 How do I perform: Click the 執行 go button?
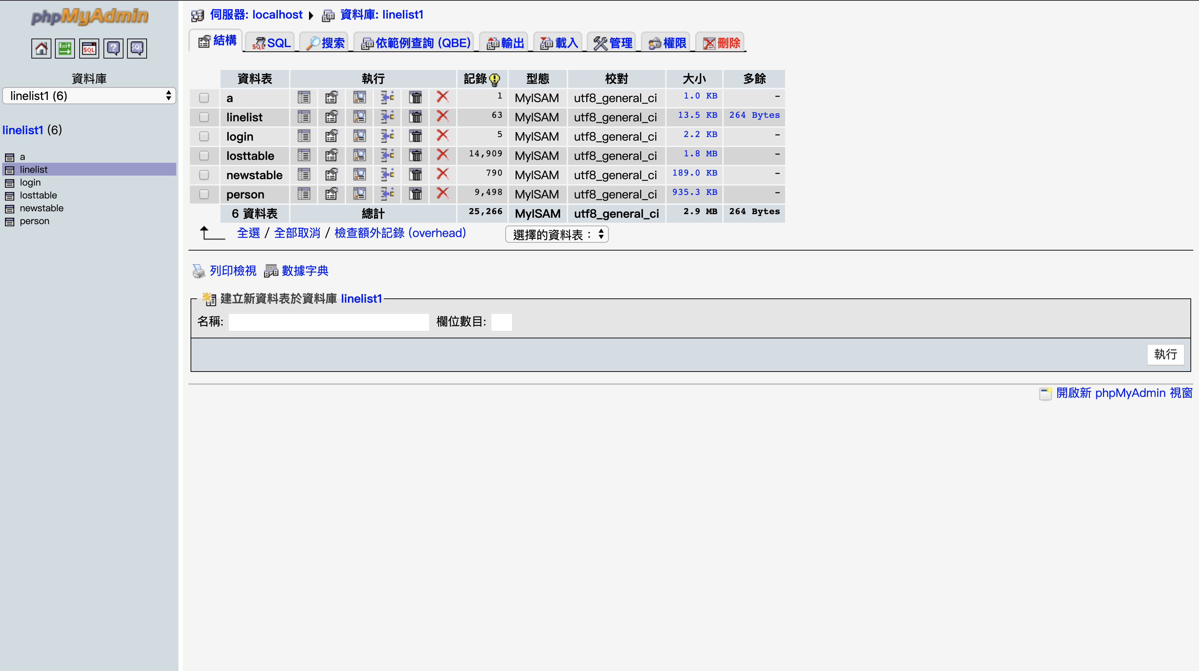point(1165,354)
